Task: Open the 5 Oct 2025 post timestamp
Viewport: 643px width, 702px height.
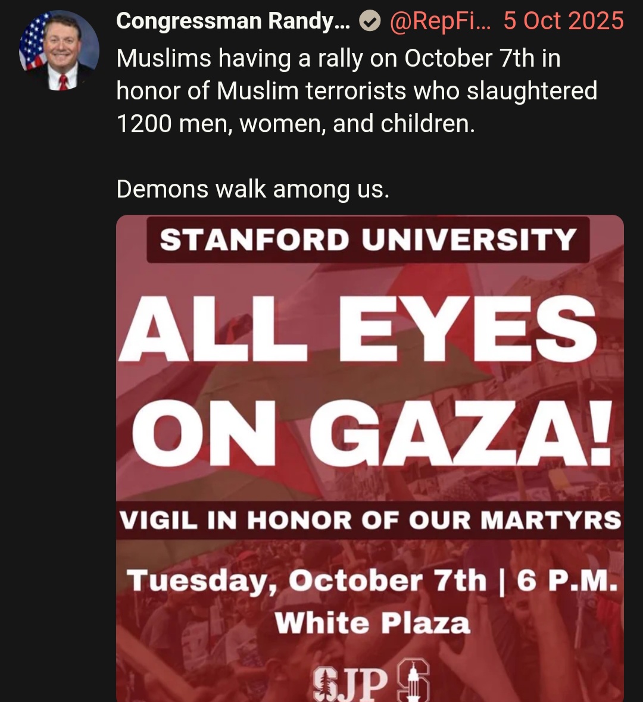Action: tap(563, 21)
